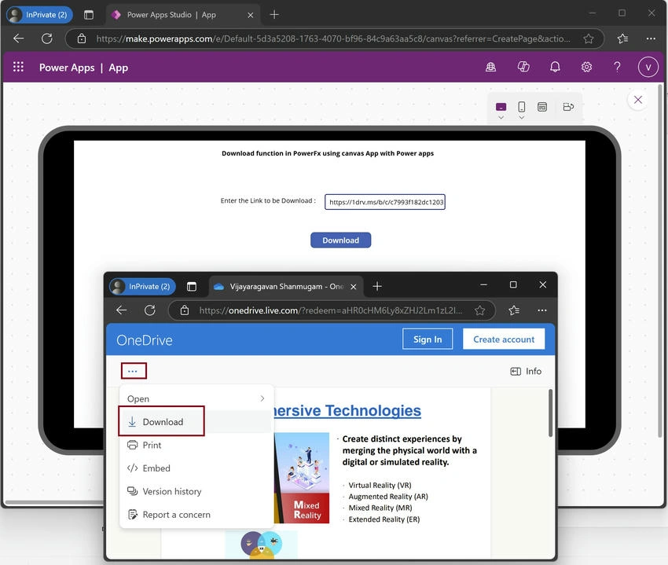Select the tablet preview device icon
The image size is (668, 565).
coord(501,107)
